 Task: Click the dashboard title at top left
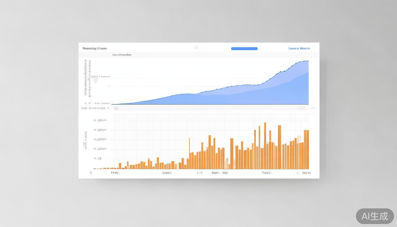pos(95,48)
